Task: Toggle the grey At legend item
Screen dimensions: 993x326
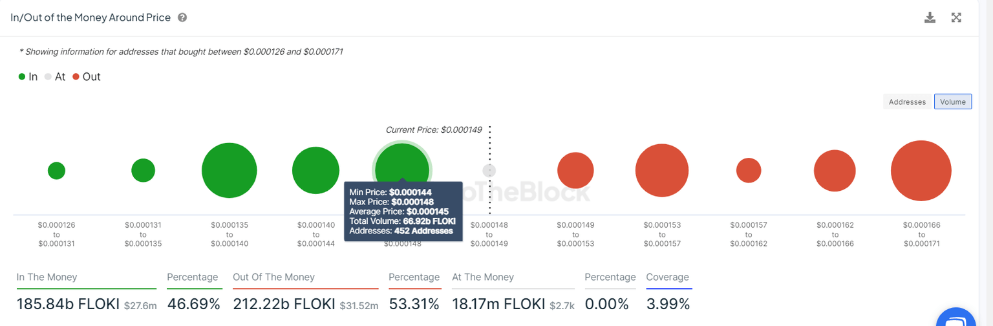Action: (x=55, y=77)
